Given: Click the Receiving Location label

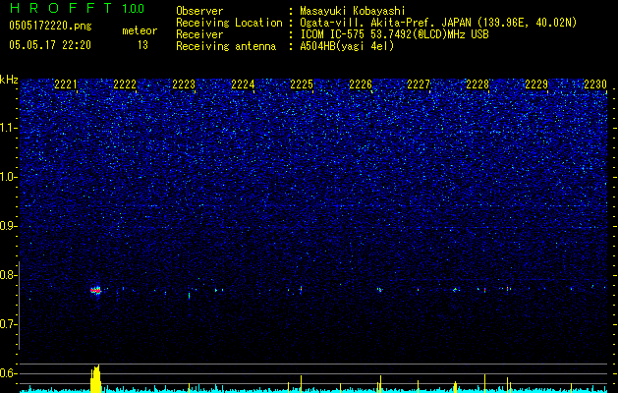Looking at the screenshot, I should tap(229, 23).
